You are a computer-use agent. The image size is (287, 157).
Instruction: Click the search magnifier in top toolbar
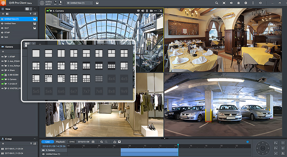(x=217, y=3)
